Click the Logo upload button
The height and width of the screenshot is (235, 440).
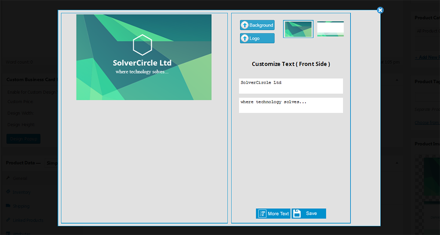(257, 38)
